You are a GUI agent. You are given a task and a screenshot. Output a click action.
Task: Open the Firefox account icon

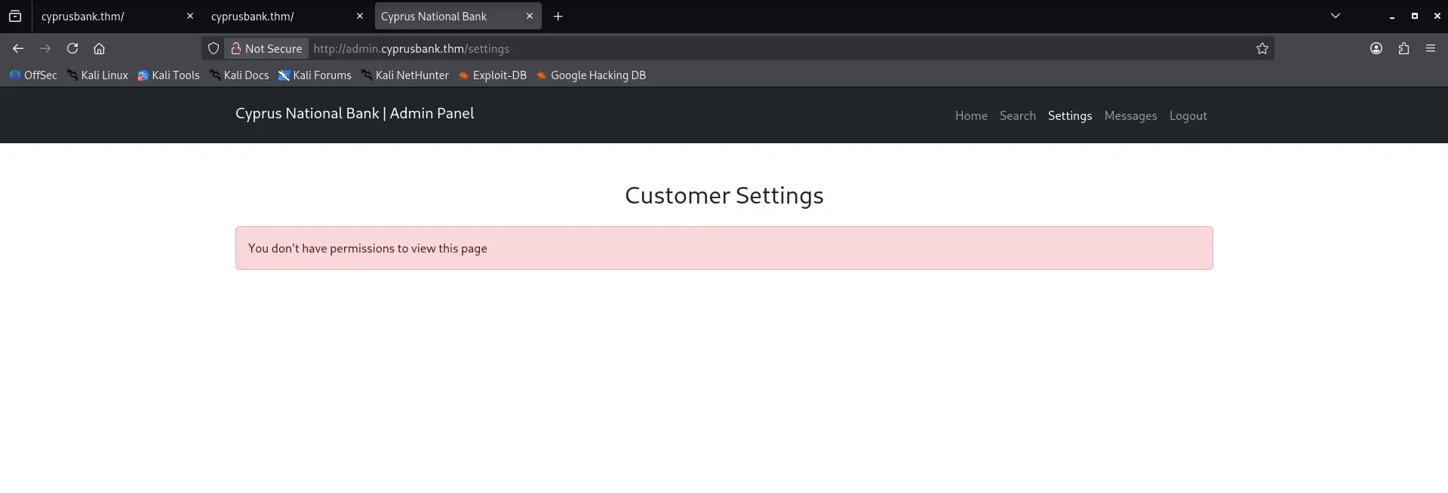click(1376, 48)
